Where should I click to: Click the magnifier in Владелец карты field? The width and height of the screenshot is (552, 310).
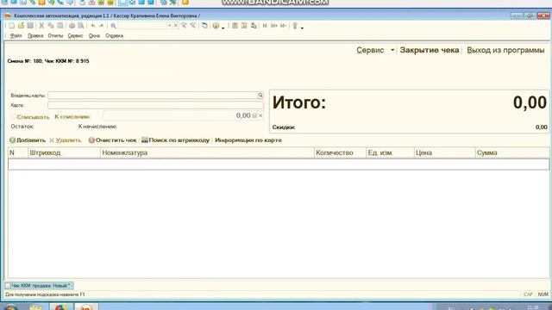[x=260, y=96]
